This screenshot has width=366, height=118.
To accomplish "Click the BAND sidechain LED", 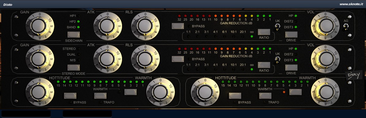I will click(78, 27).
